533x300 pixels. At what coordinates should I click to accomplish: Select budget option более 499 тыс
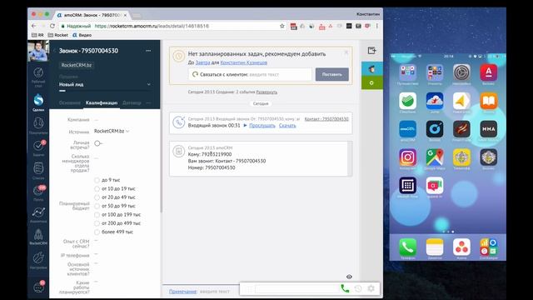[97, 232]
